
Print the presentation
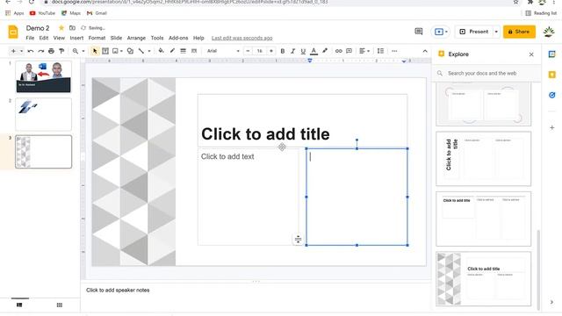point(51,51)
